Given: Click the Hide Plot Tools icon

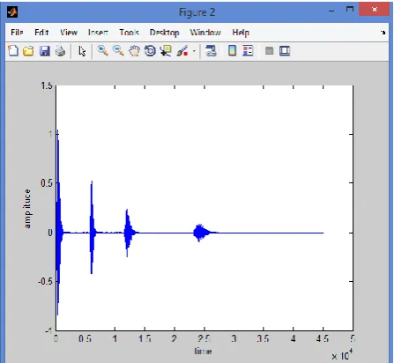Looking at the screenshot, I should point(269,51).
